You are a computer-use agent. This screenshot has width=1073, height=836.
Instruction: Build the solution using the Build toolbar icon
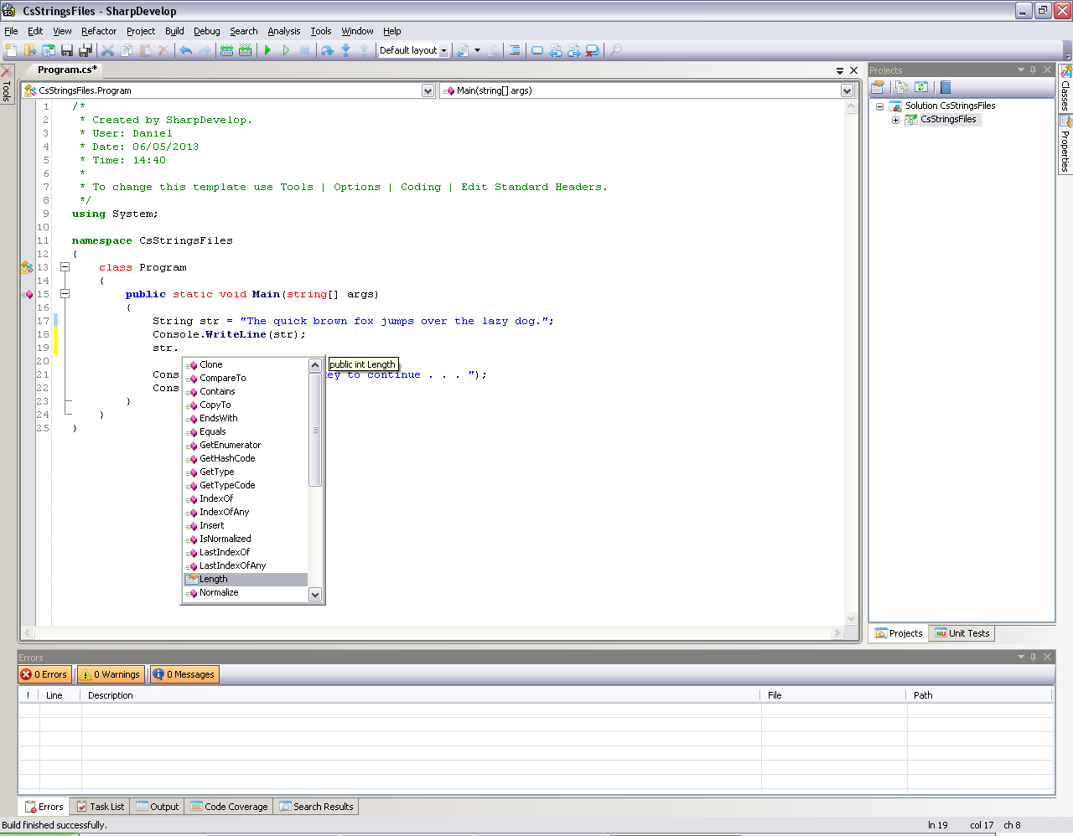(225, 50)
